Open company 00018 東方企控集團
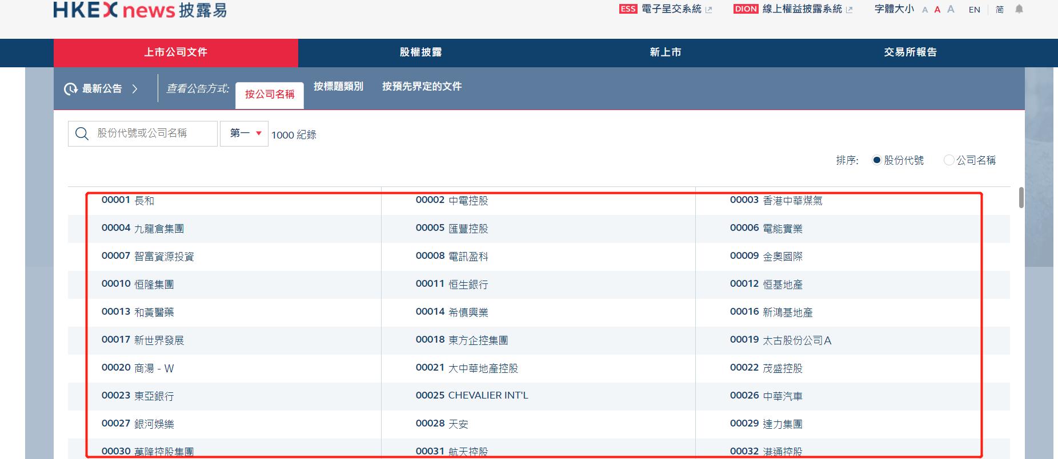The height and width of the screenshot is (459, 1058). pos(462,340)
